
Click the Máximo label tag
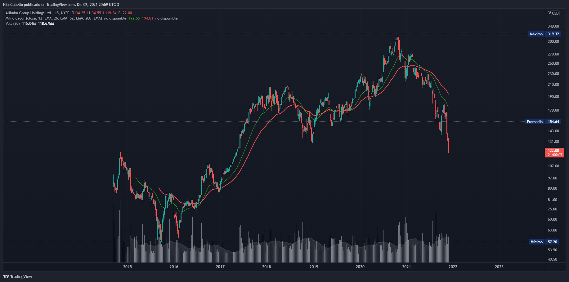pyautogui.click(x=536, y=34)
